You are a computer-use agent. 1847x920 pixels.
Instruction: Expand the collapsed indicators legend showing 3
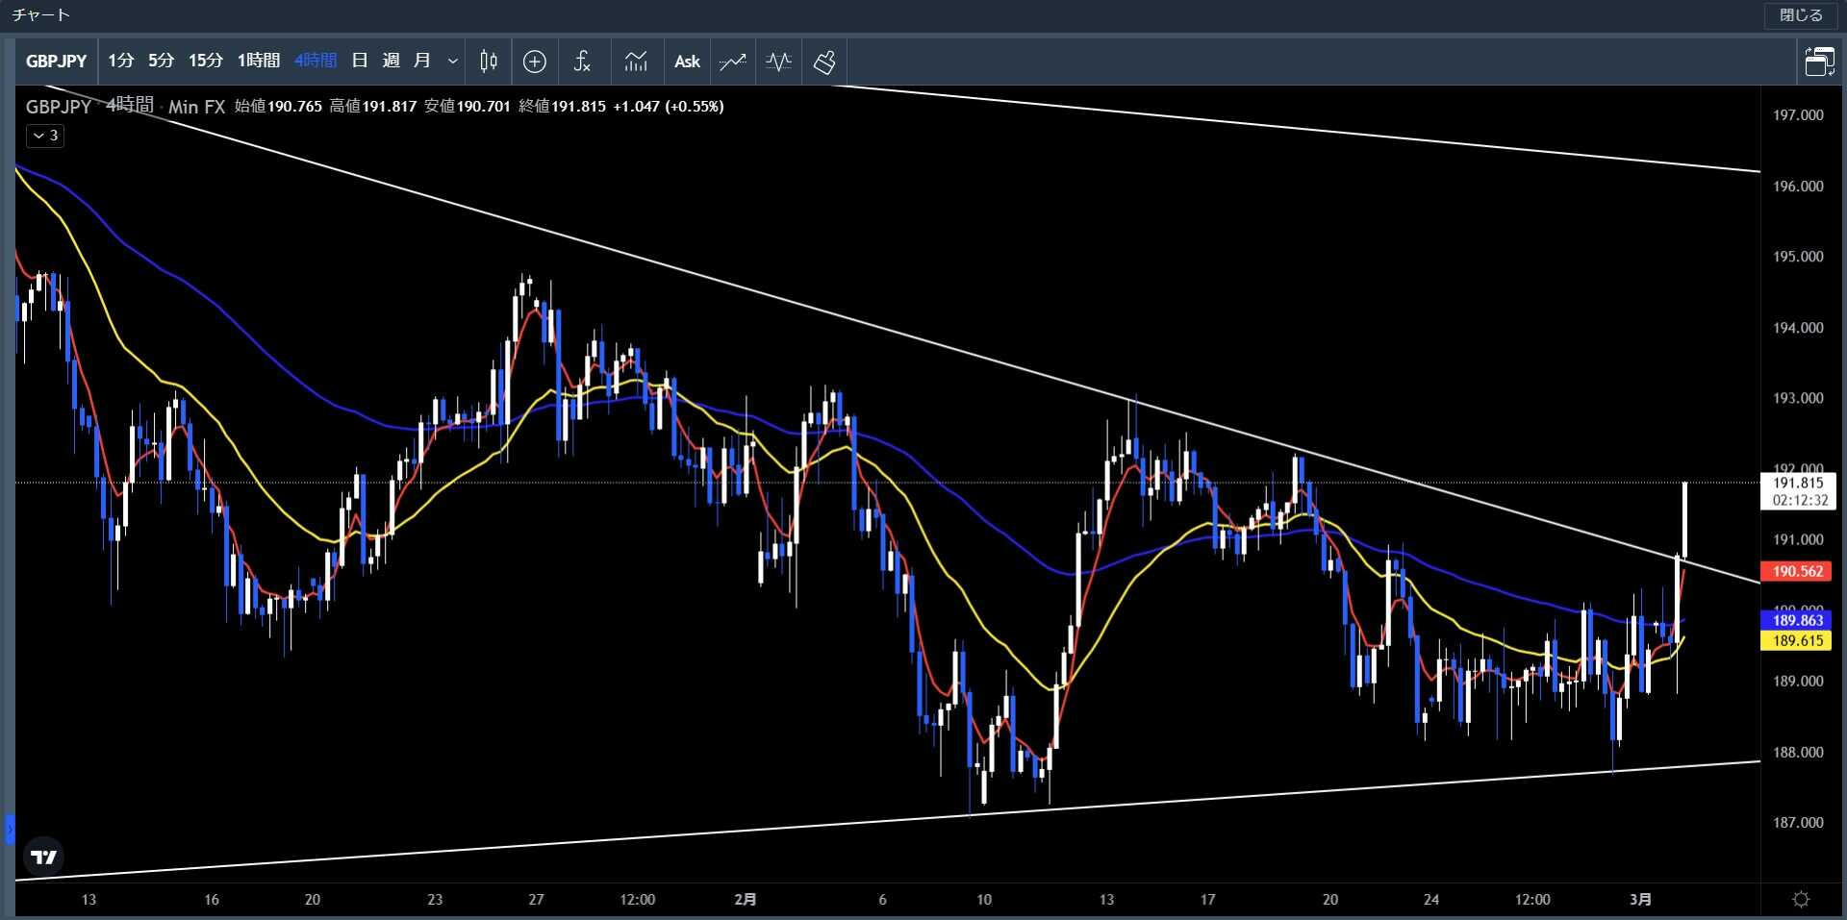coord(45,136)
